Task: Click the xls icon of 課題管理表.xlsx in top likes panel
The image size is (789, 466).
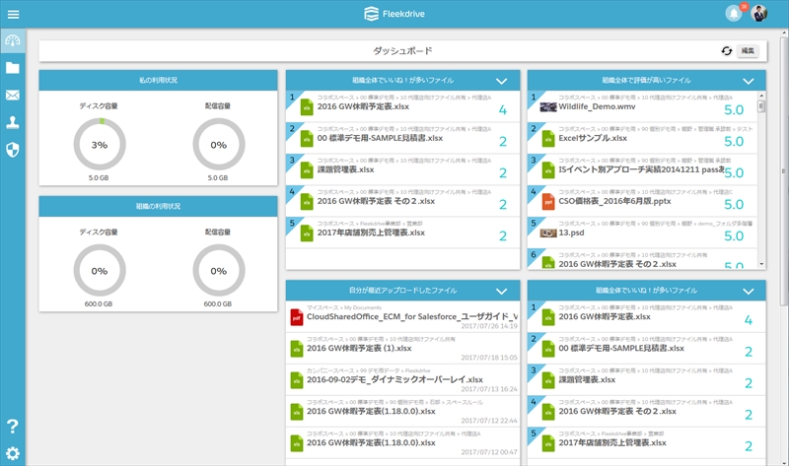Action: 307,170
